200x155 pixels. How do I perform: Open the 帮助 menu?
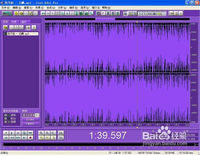106,8
